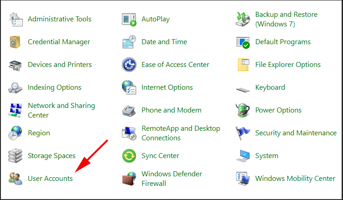
Task: Click the Region link
Action: pyautogui.click(x=39, y=133)
